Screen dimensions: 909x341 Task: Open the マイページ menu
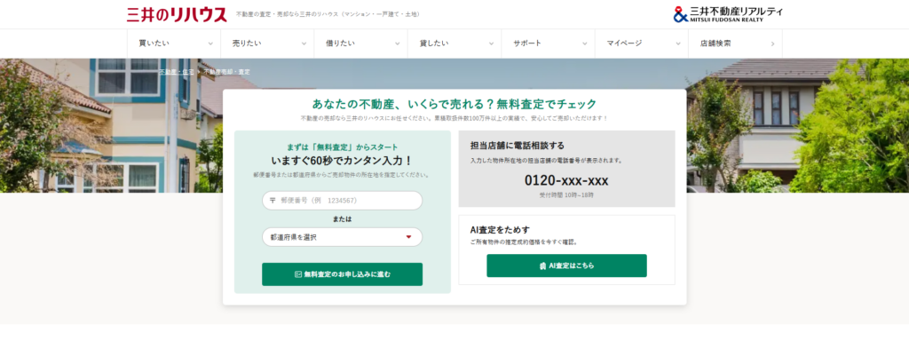coord(642,44)
